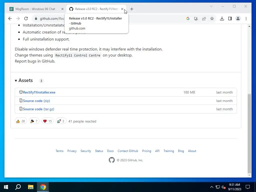
Task: Click the file icon beside Source code (tar.gz)
Action: [x=21, y=109]
